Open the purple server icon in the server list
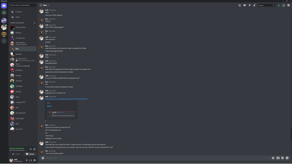 4,20
